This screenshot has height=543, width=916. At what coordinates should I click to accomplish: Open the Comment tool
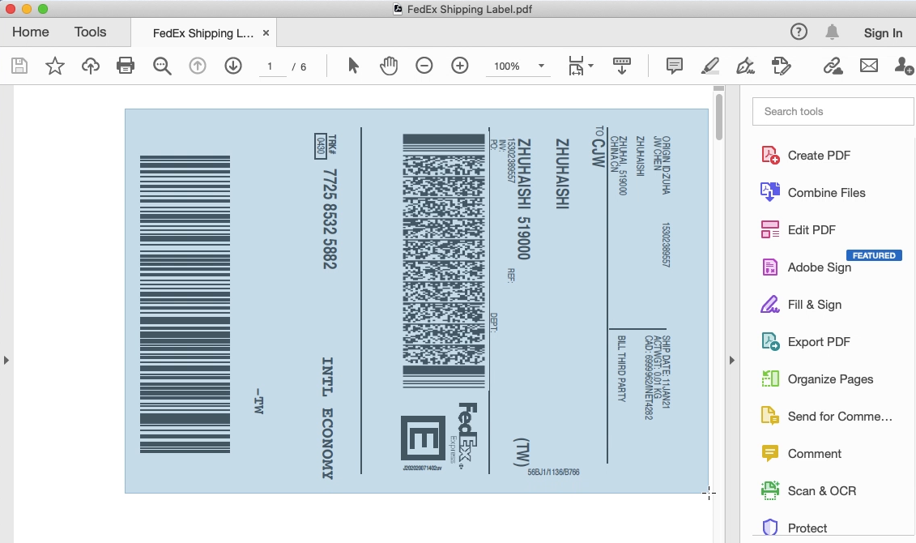pos(800,454)
